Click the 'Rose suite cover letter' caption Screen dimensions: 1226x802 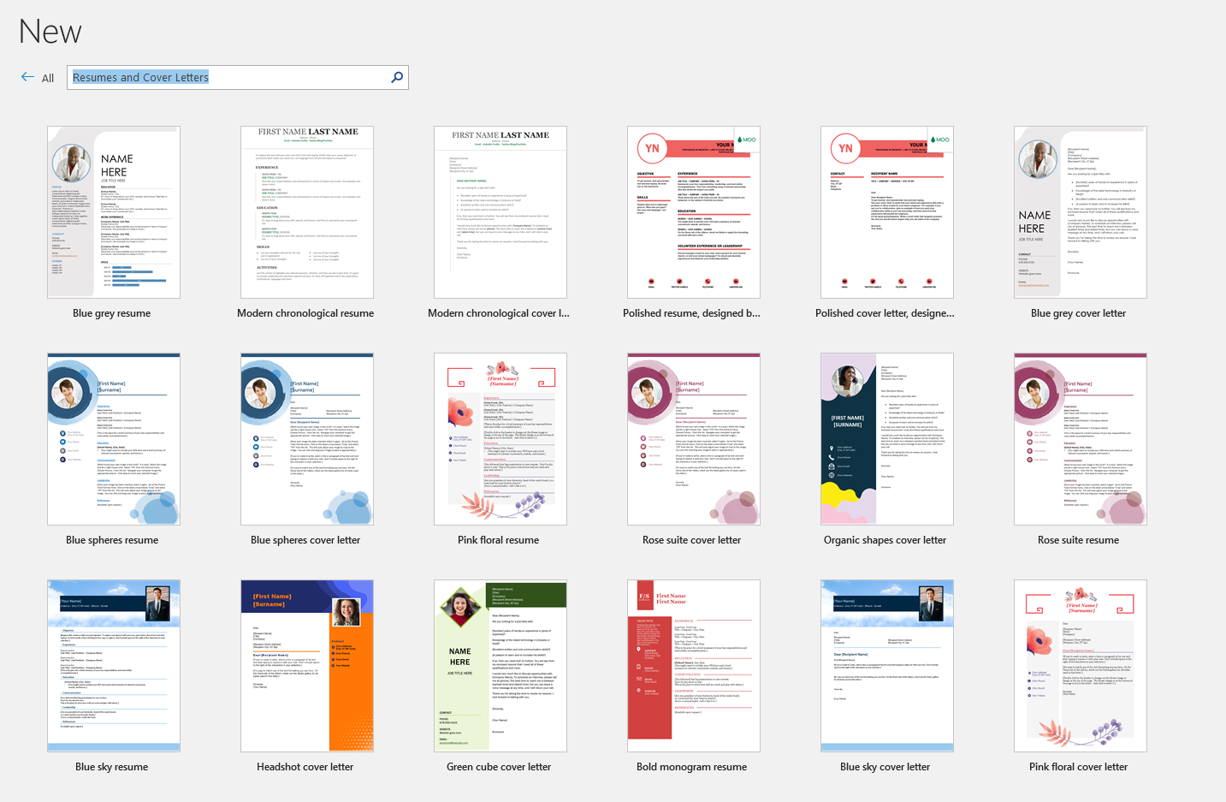(x=692, y=540)
